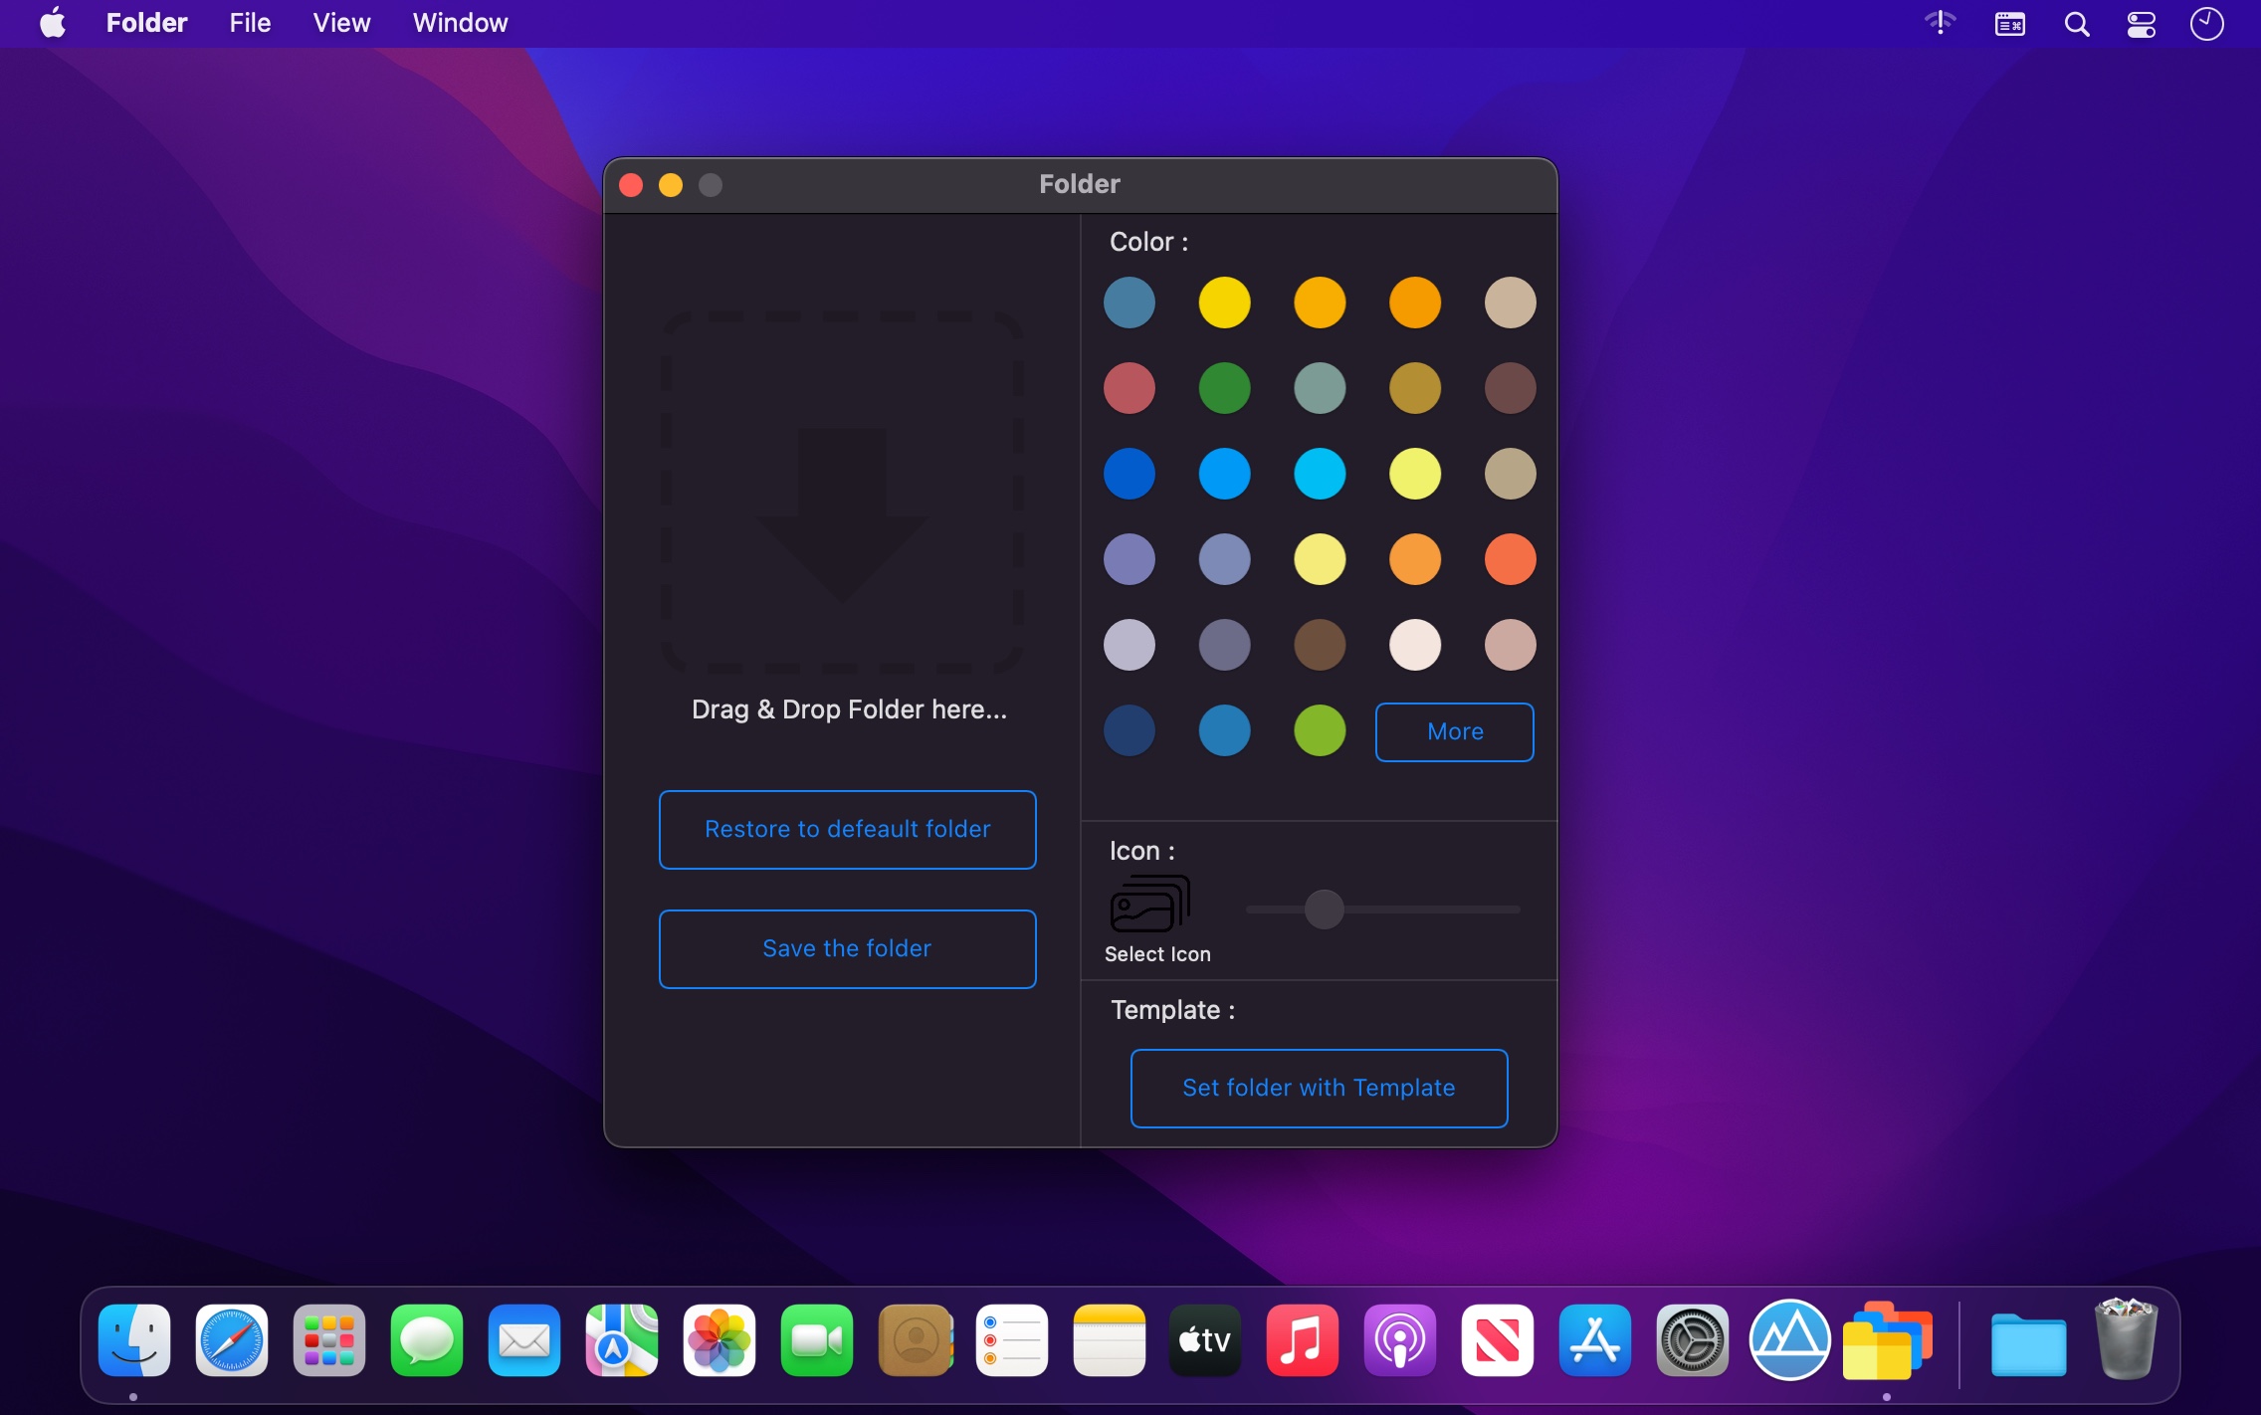Click the More colors button
The height and width of the screenshot is (1415, 2261).
click(x=1455, y=732)
